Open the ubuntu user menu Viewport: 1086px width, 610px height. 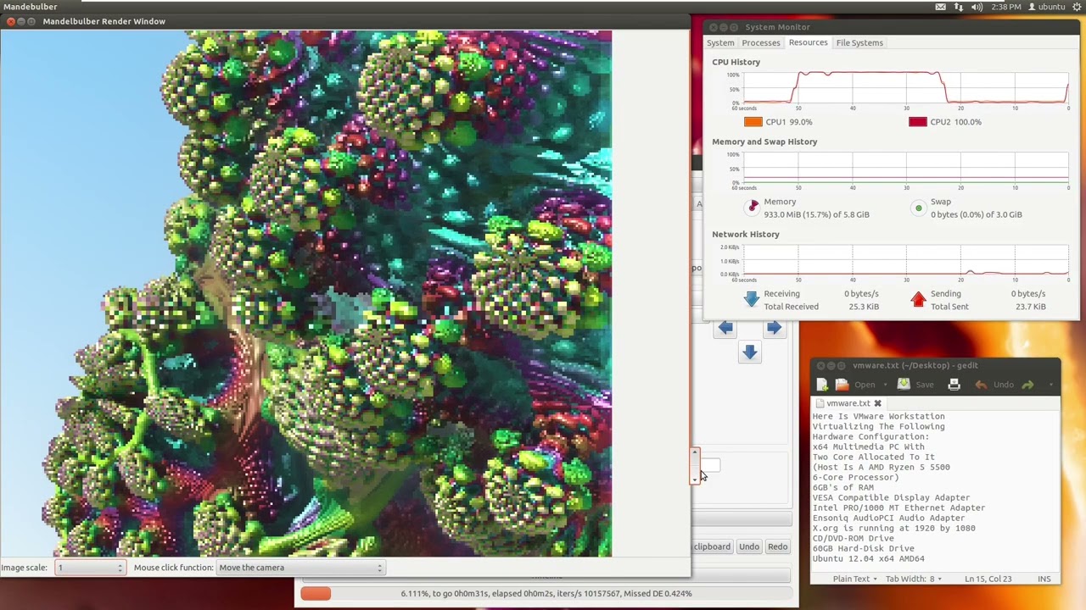(1046, 7)
